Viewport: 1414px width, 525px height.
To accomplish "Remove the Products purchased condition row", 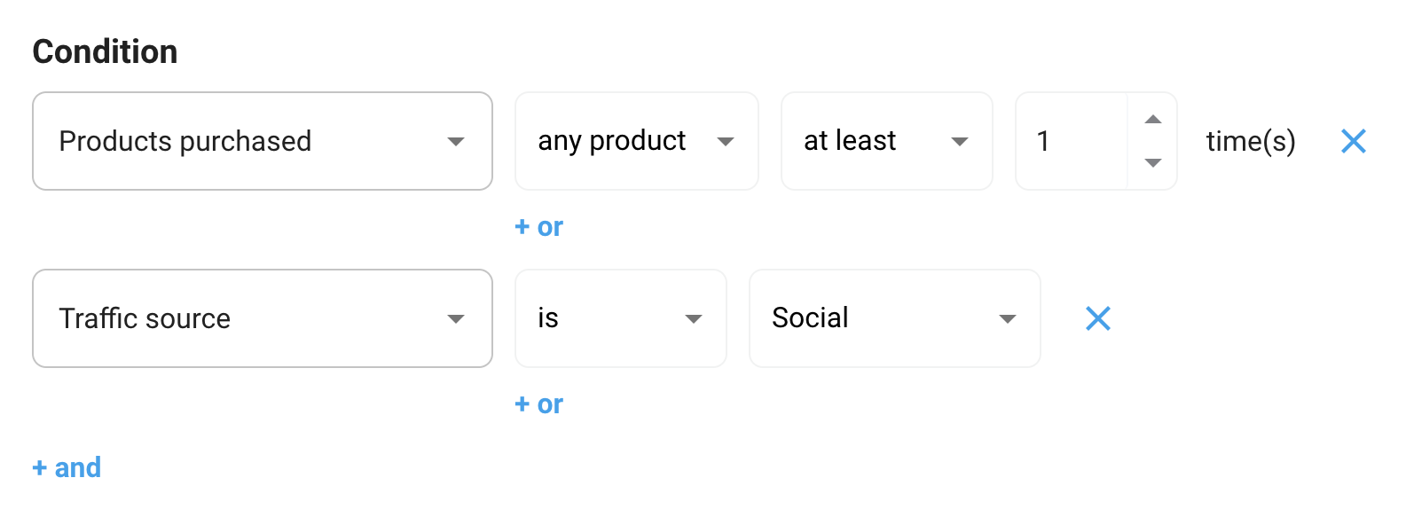I will (x=1353, y=141).
